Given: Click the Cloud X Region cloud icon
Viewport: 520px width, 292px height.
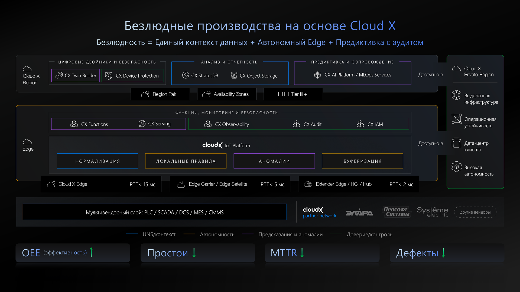Looking at the screenshot, I should tap(27, 69).
